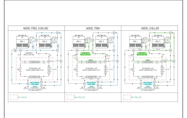Click valve between HDC 1 and HDC 2, Trim

(93, 40)
